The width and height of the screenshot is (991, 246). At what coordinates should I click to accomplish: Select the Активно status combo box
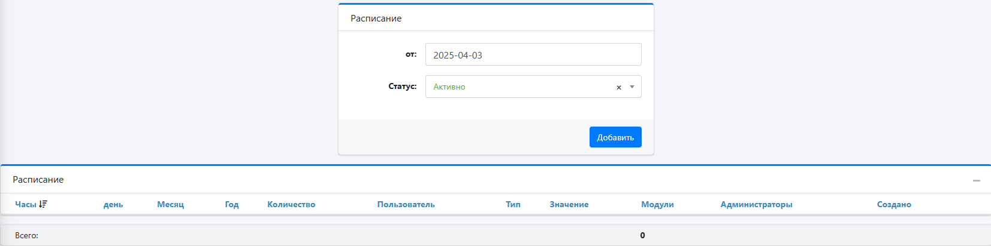coord(533,87)
